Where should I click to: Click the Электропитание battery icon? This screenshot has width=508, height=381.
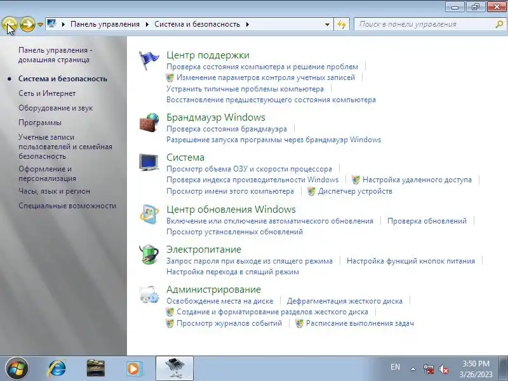pyautogui.click(x=149, y=255)
